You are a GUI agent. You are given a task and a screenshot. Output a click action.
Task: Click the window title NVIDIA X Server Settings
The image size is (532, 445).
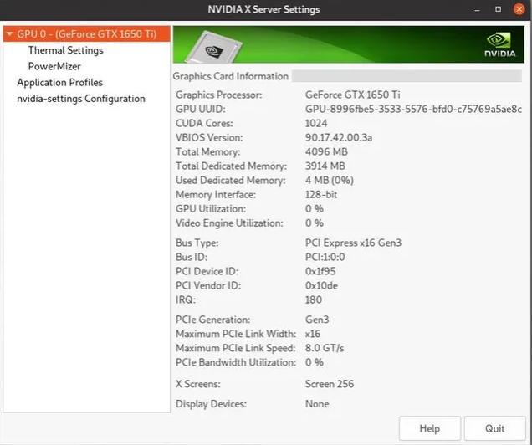tap(263, 9)
